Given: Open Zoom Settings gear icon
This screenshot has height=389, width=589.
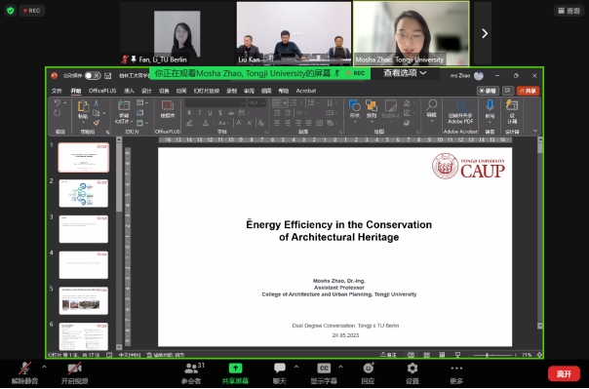Looking at the screenshot, I should tap(412, 369).
